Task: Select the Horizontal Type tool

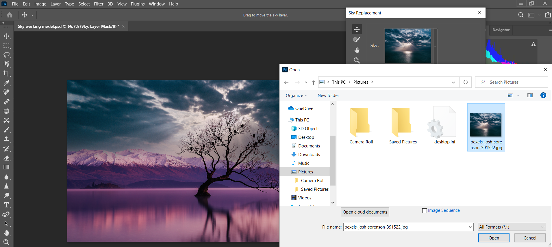Action: 6,205
